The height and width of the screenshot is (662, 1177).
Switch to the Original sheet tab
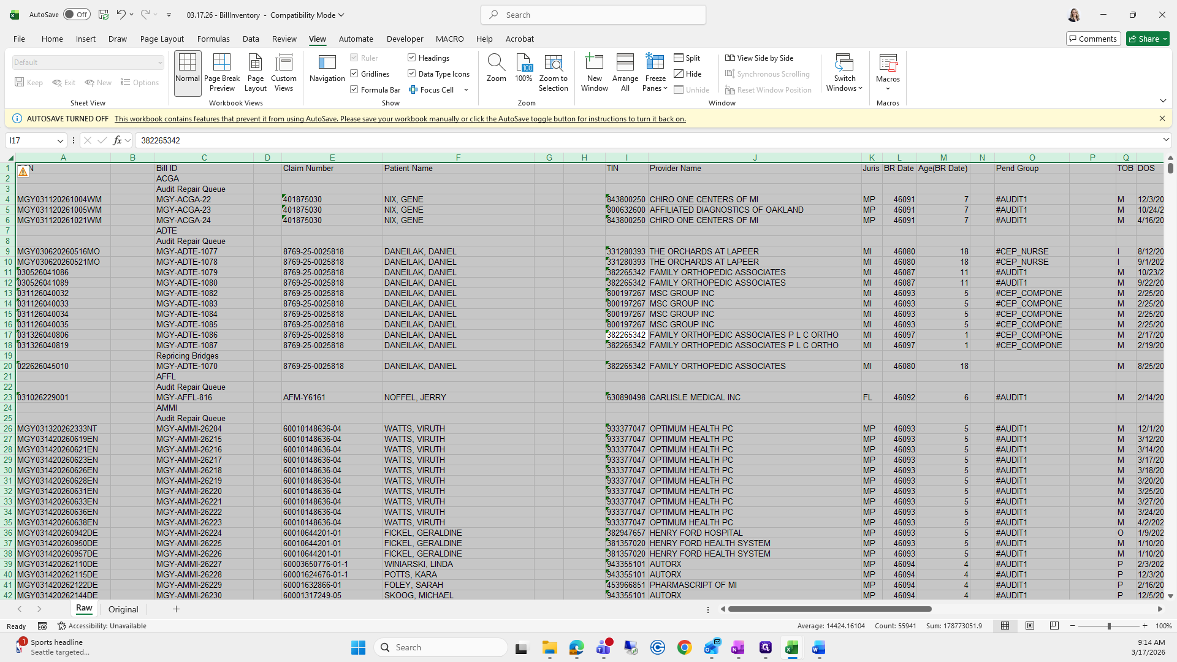point(123,609)
